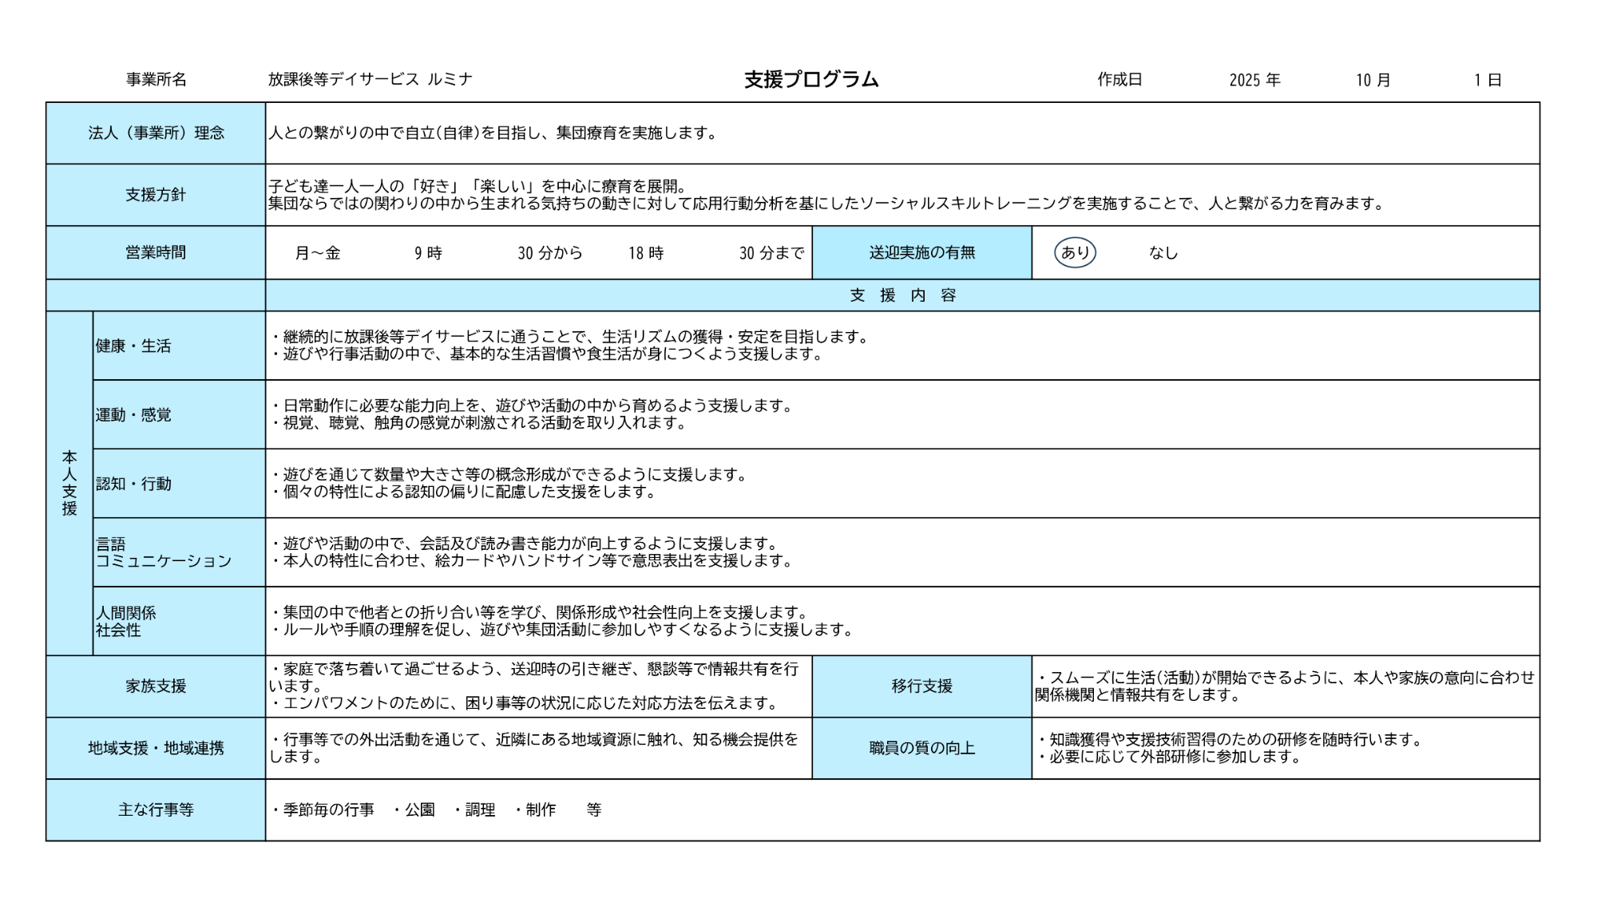Click the 支援プログラム title
This screenshot has width=1597, height=898.
click(x=810, y=80)
